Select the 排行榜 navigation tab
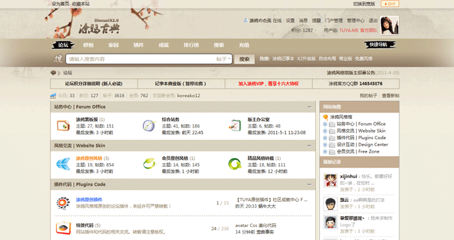Screen dimensions: 454x240 (191, 45)
